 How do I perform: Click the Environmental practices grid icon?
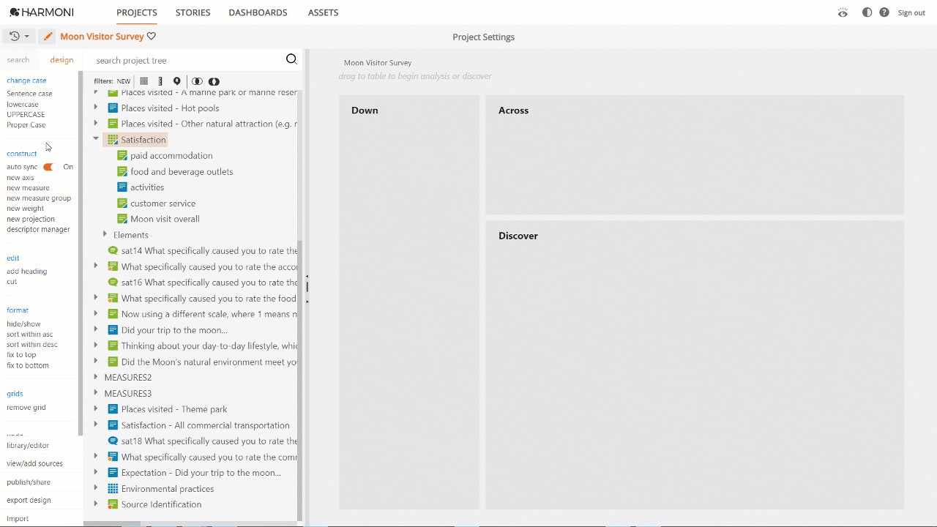tap(113, 488)
